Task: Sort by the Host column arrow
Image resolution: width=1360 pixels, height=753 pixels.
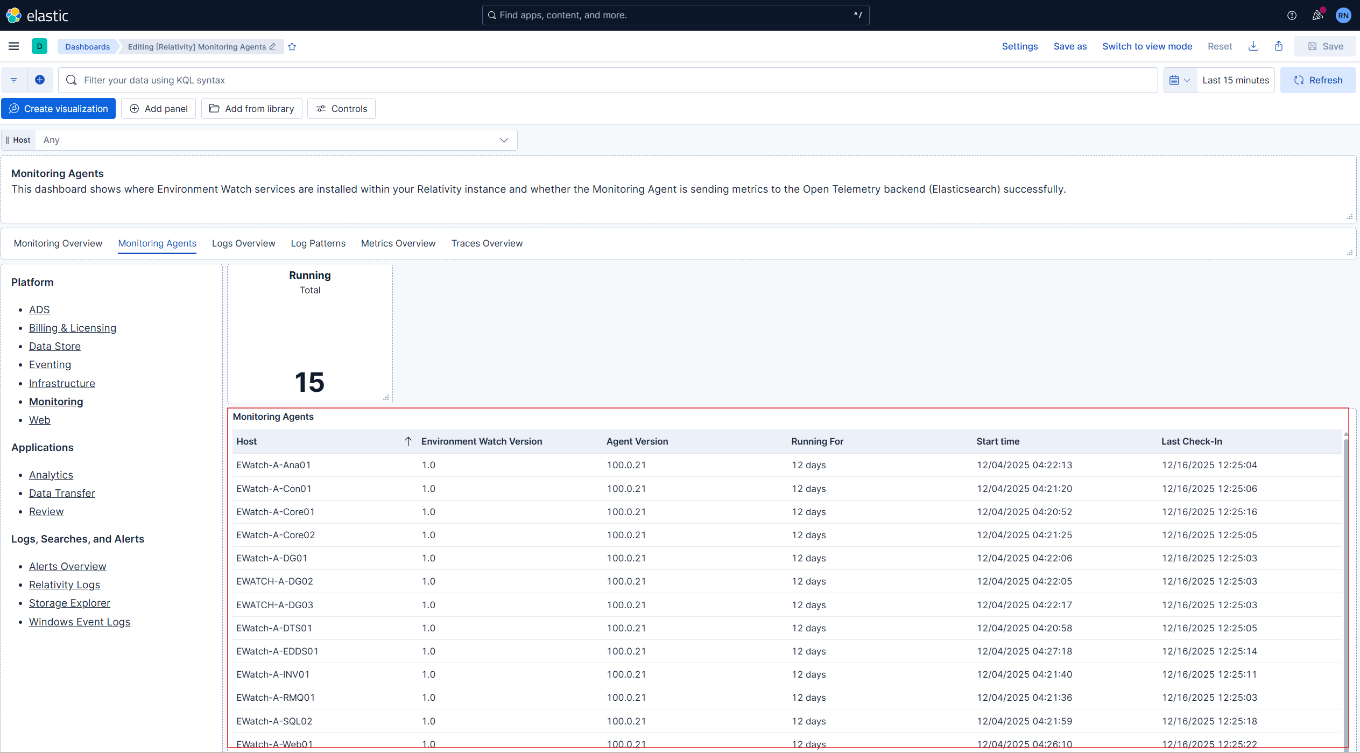Action: (408, 441)
